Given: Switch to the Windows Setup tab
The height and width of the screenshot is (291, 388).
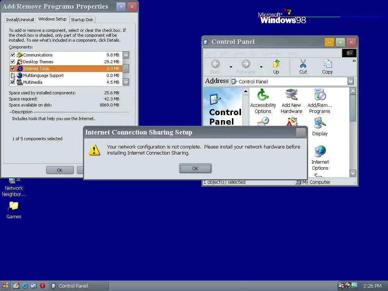Looking at the screenshot, I should [x=52, y=19].
